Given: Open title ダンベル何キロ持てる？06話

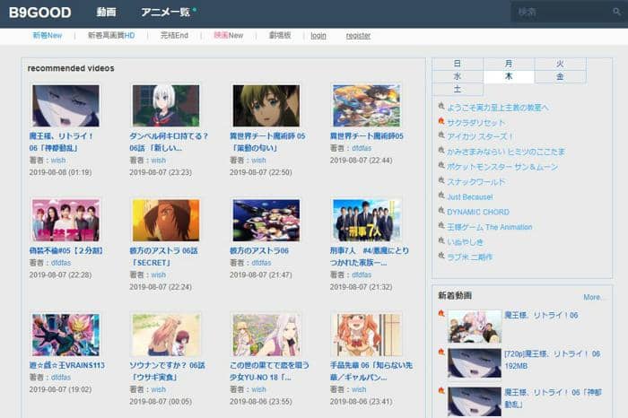Looking at the screenshot, I should pos(169,142).
